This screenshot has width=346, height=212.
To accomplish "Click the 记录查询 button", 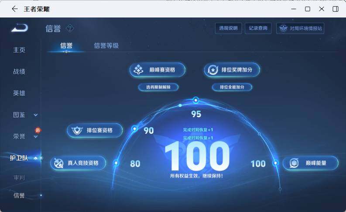I will pos(258,28).
